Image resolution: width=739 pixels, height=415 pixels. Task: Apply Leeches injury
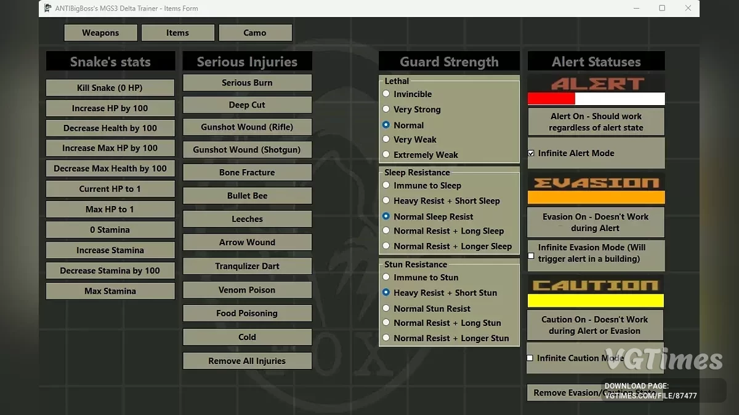[247, 219]
